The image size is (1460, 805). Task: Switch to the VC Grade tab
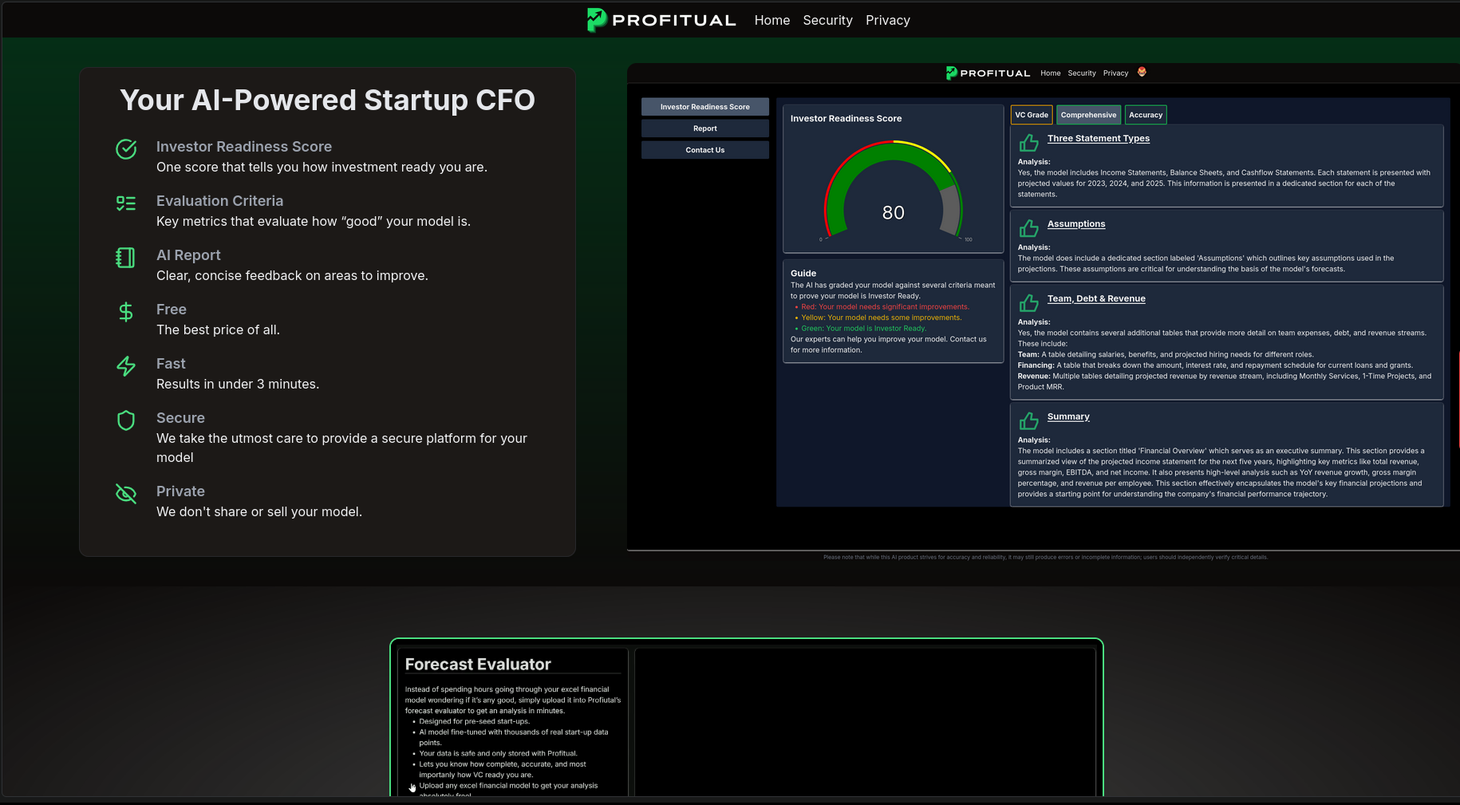(x=1032, y=115)
